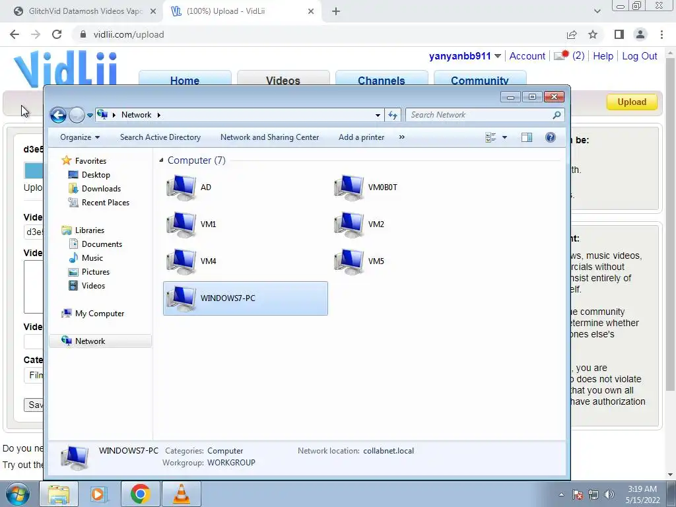Image resolution: width=676 pixels, height=507 pixels.
Task: Close the VidLii Upload tab
Action: [311, 12]
